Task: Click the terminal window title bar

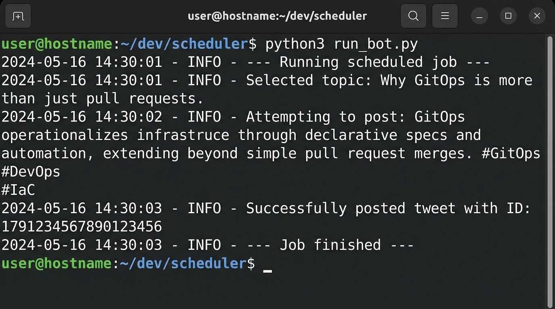Action: tap(277, 16)
